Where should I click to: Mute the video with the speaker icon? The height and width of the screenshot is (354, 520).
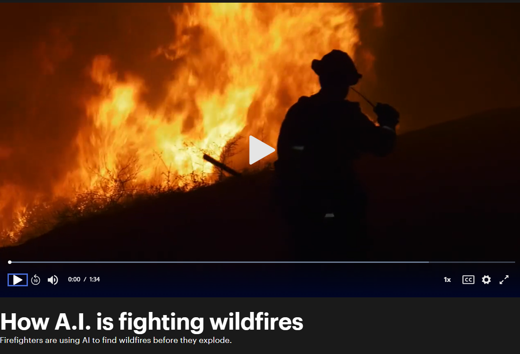[x=53, y=280]
